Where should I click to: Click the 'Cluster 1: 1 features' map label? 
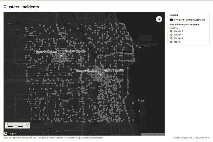tap(87, 71)
